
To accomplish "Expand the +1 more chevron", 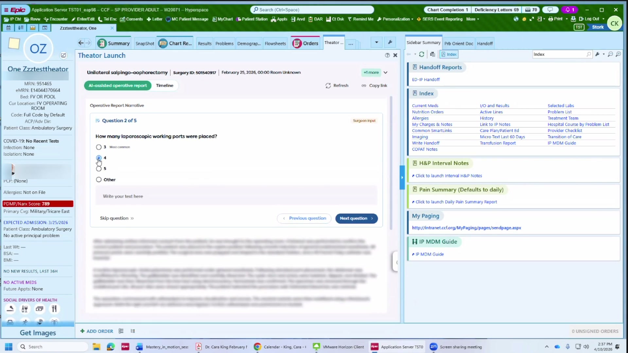I will coord(386,73).
